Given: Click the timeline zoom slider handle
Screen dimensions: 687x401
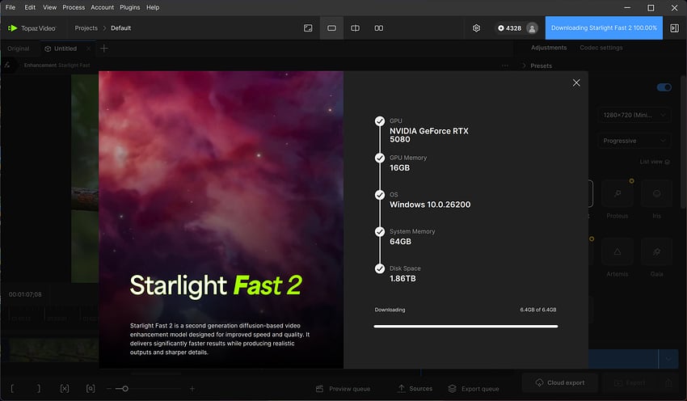Looking at the screenshot, I should (124, 389).
